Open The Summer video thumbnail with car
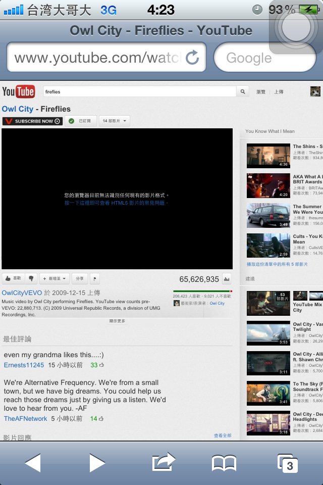The height and width of the screenshot is (485, 323). click(x=268, y=215)
